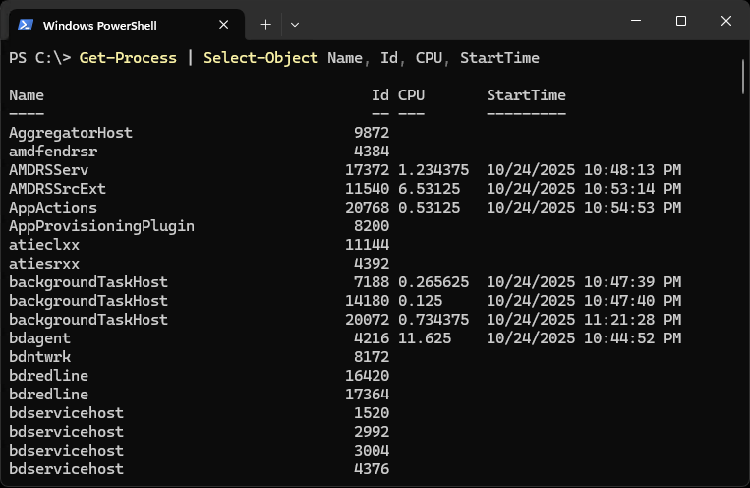The width and height of the screenshot is (750, 488).
Task: Click process Id 8200
Action: (x=372, y=226)
